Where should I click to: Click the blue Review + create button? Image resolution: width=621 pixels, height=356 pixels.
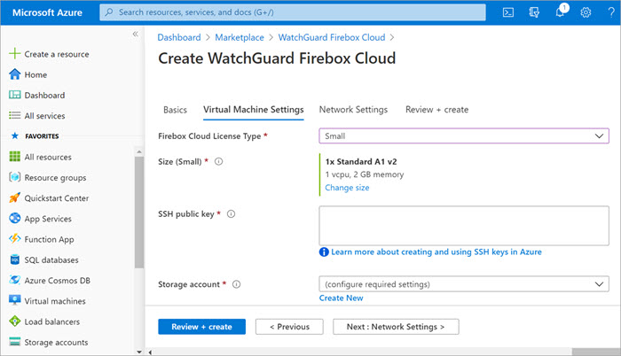[201, 327]
